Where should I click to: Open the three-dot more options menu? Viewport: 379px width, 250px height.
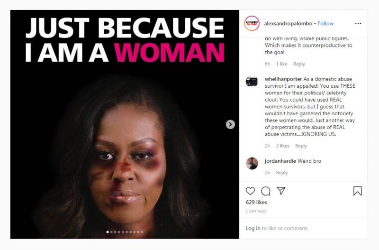358,23
